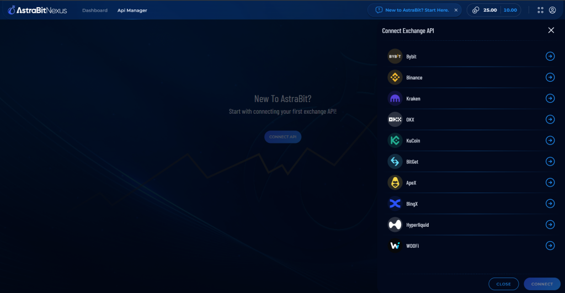
Task: Select the Bybit exchange name
Action: tap(411, 57)
